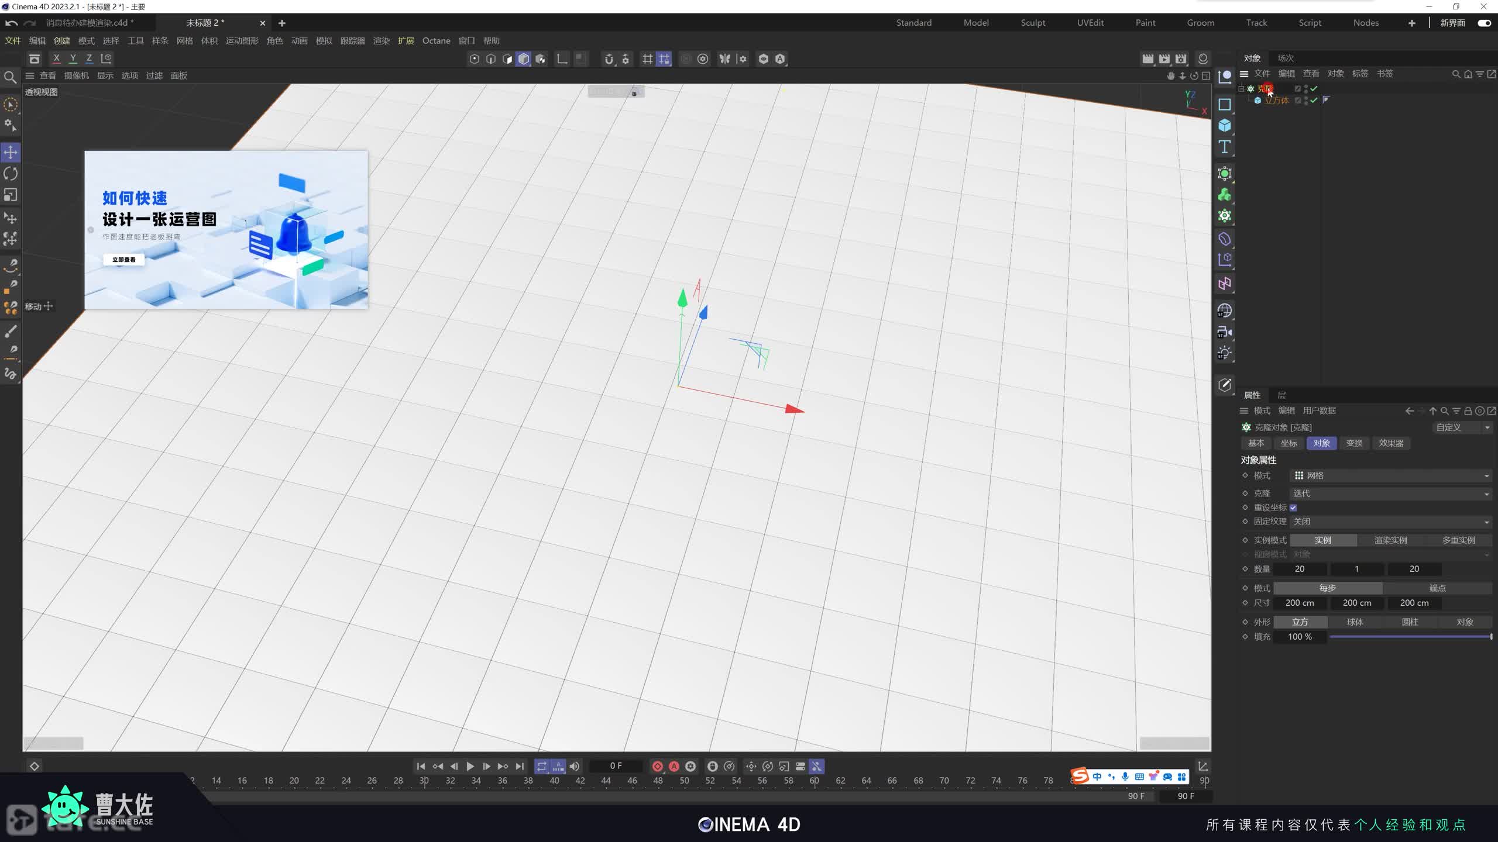
Task: Select the Rotate tool in left toolbar
Action: coord(11,174)
